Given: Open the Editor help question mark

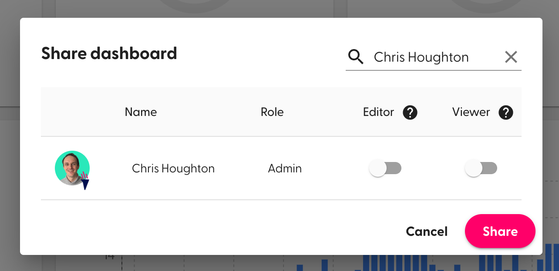Looking at the screenshot, I should pyautogui.click(x=410, y=112).
